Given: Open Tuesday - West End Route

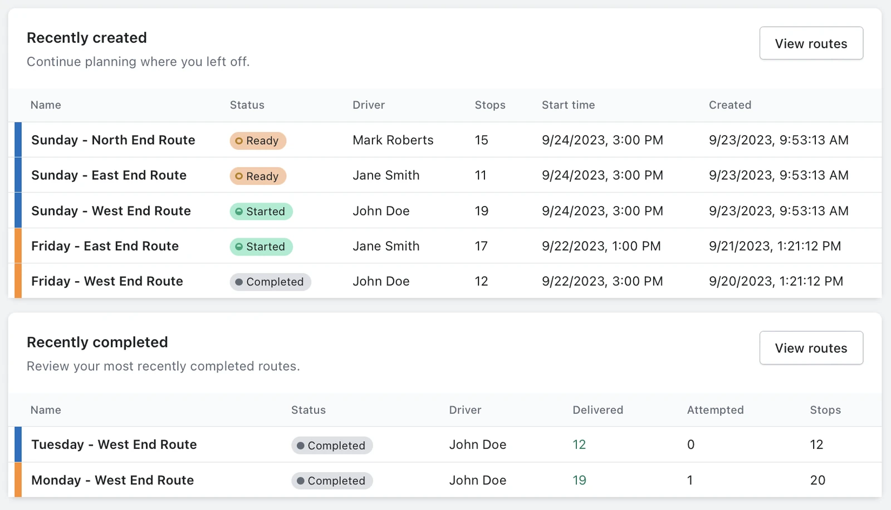Looking at the screenshot, I should pos(114,444).
